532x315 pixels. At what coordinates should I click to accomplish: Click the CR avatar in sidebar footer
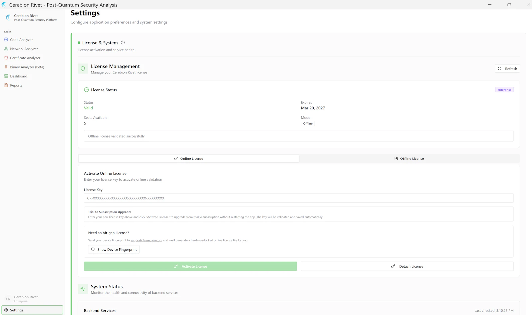tap(8, 299)
